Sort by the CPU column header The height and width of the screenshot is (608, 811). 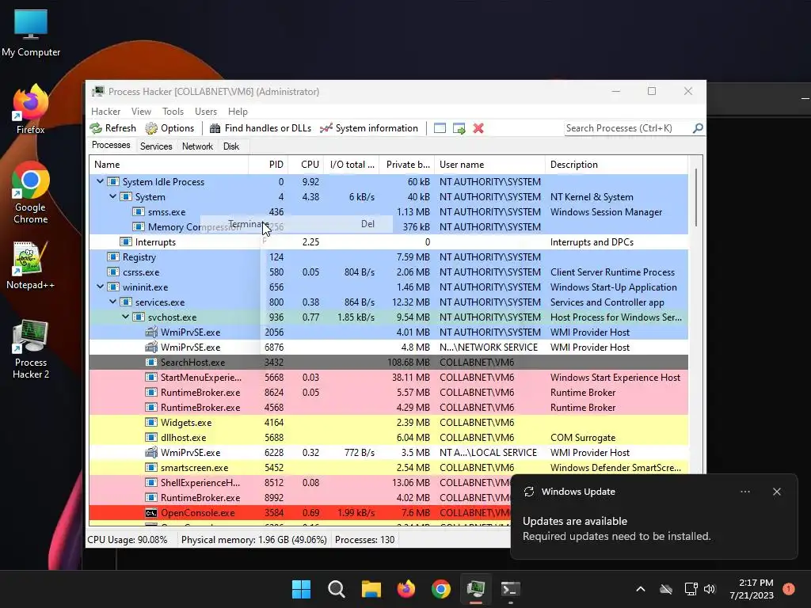[x=306, y=165]
